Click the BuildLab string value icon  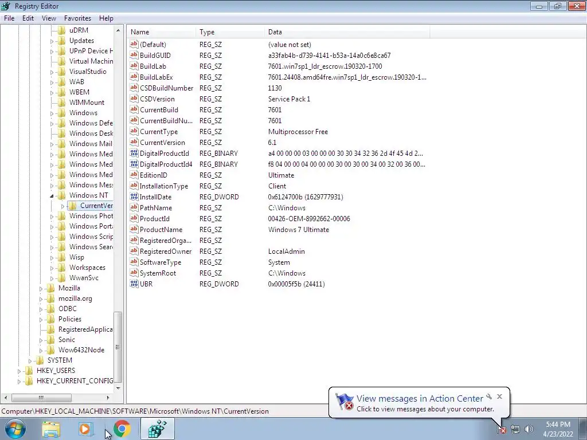[134, 66]
